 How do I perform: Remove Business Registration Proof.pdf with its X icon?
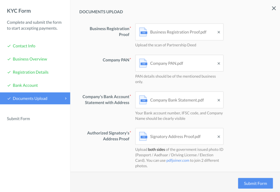tap(218, 32)
